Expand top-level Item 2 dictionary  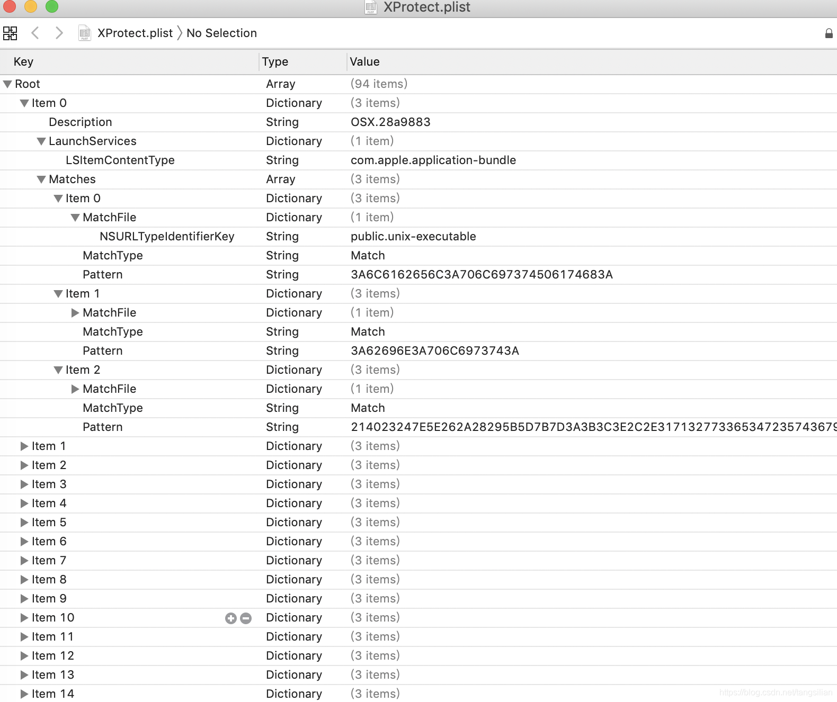pos(24,465)
